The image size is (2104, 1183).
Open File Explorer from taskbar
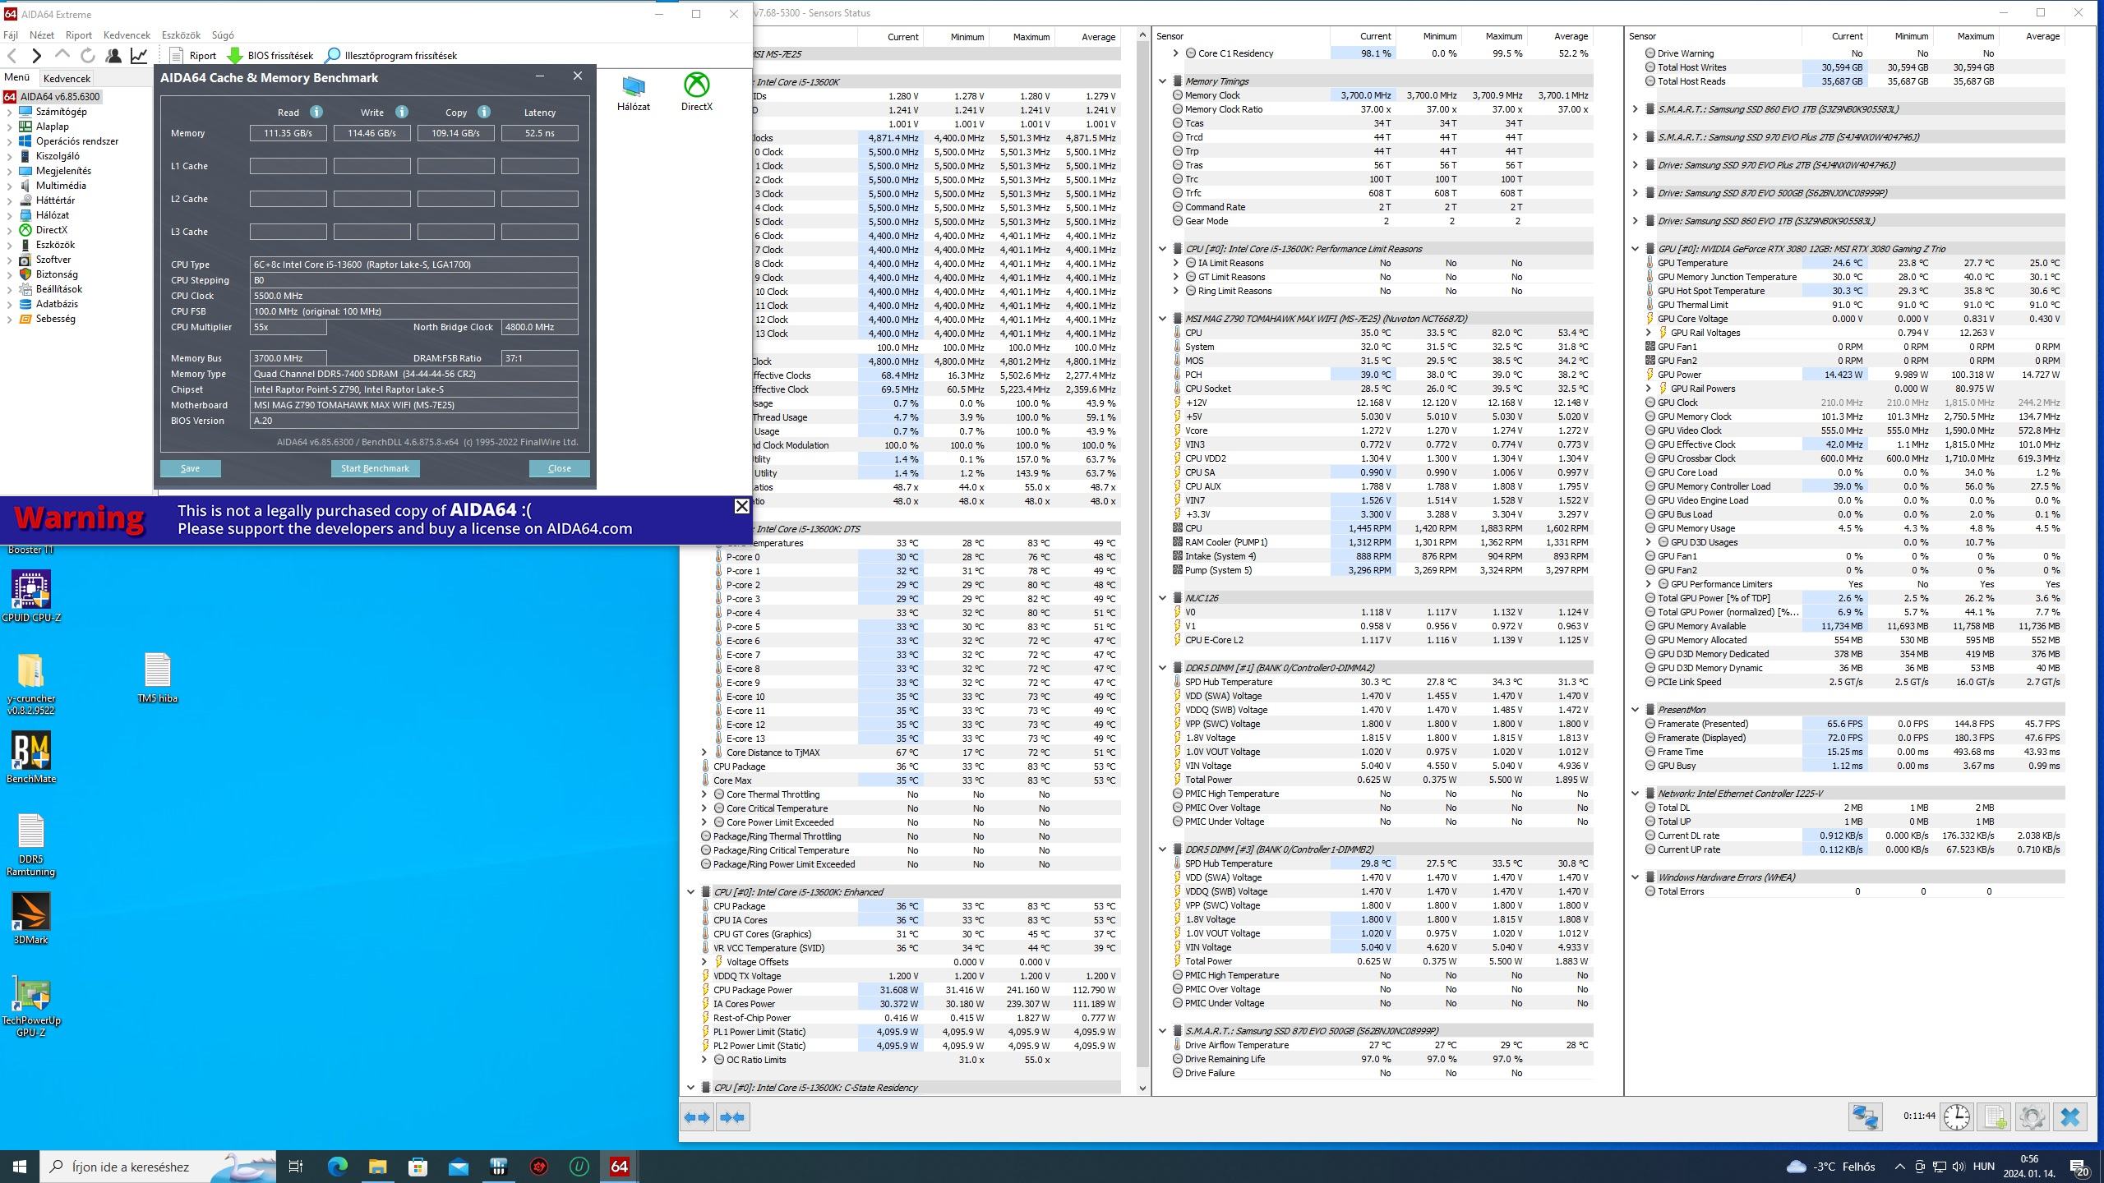pyautogui.click(x=377, y=1167)
